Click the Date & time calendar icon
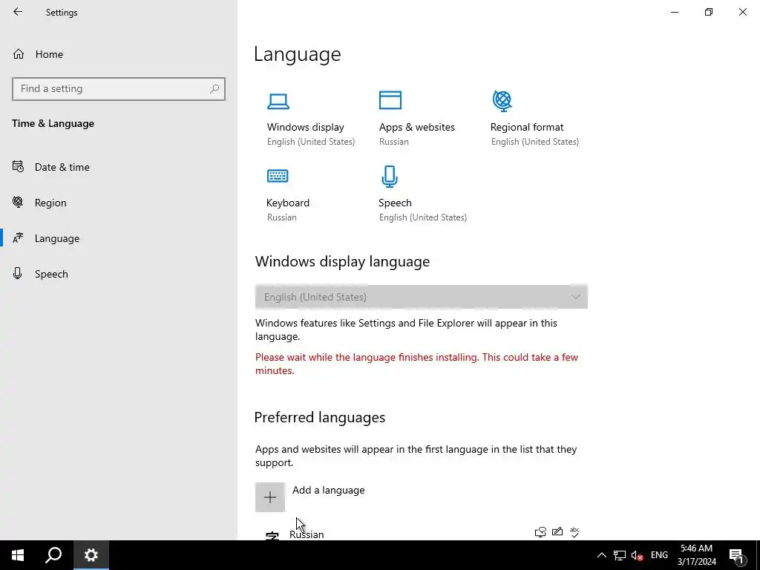760x570 pixels. pyautogui.click(x=18, y=167)
